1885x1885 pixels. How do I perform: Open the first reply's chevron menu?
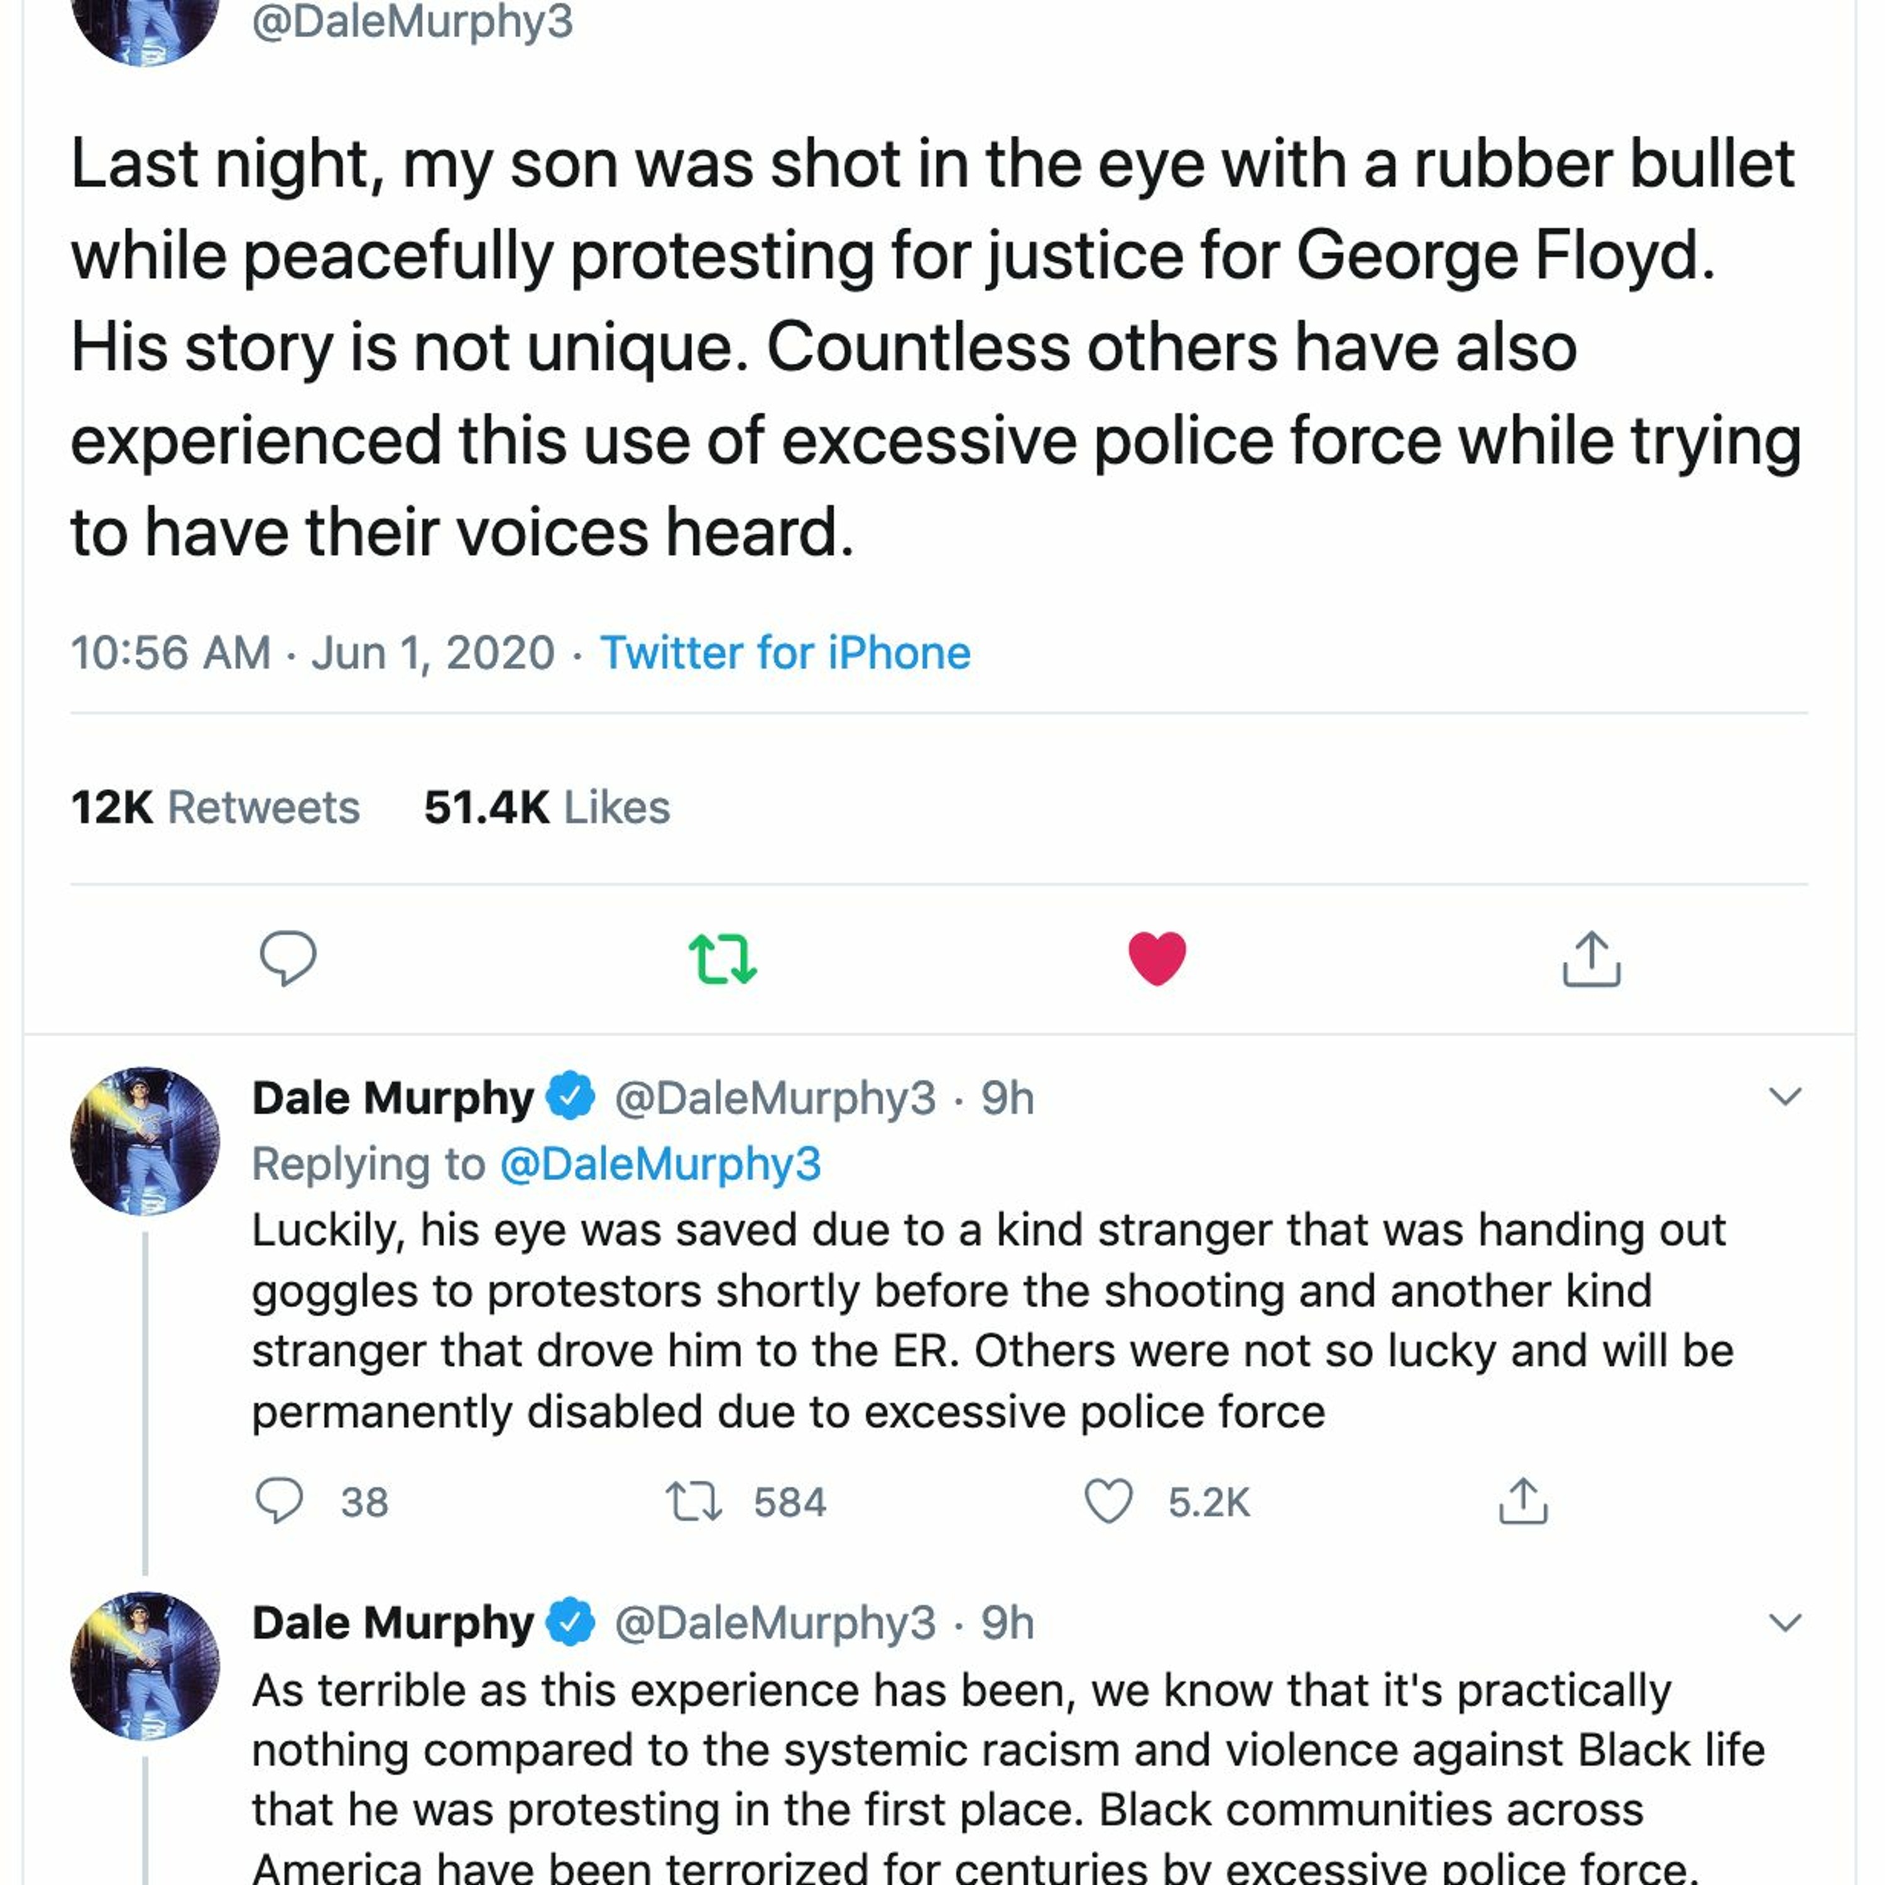(1784, 1096)
